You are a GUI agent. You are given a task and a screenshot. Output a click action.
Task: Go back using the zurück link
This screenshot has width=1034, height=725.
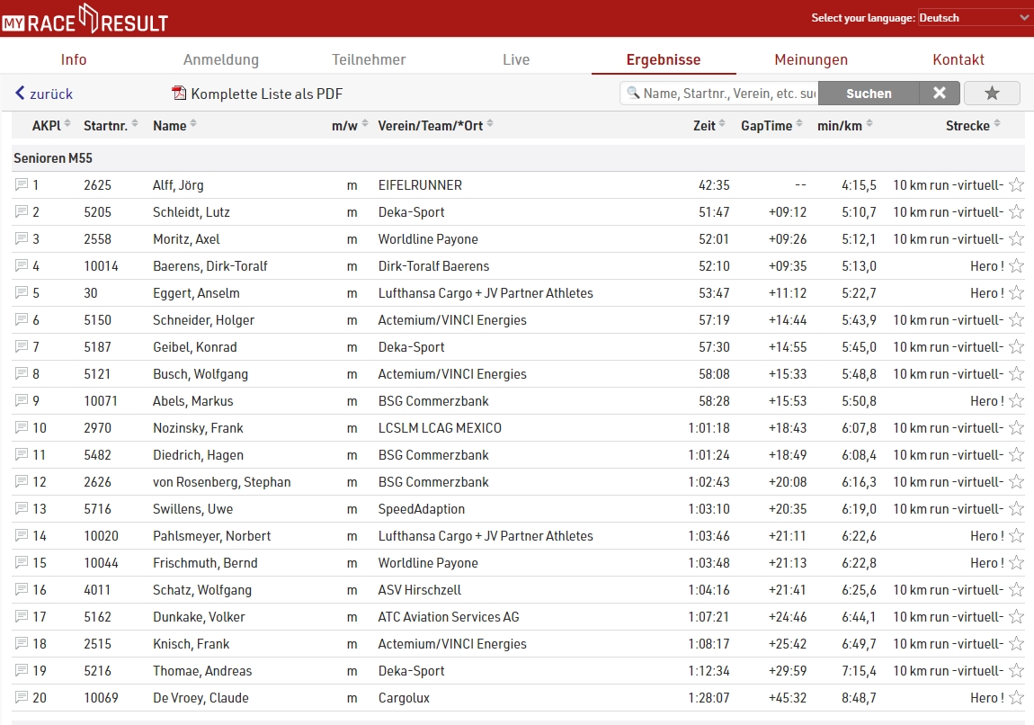click(44, 94)
